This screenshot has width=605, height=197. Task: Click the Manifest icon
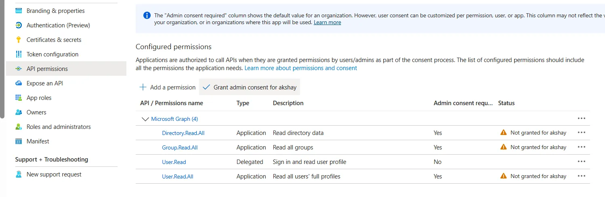pyautogui.click(x=19, y=141)
